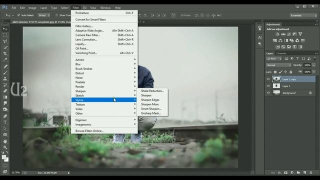
Task: Toggle lock transparent pixels
Action: pyautogui.click(x=275, y=72)
